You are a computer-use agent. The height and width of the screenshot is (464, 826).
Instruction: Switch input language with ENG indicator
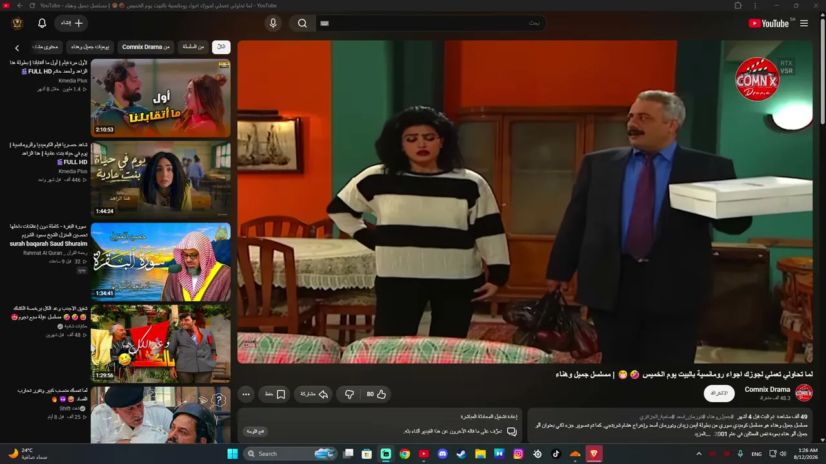coord(757,454)
